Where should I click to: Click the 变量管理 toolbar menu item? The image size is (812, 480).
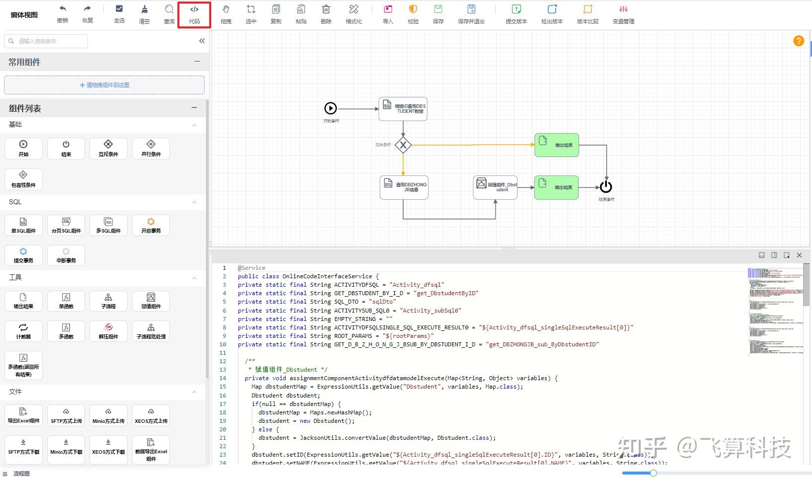[x=623, y=14]
